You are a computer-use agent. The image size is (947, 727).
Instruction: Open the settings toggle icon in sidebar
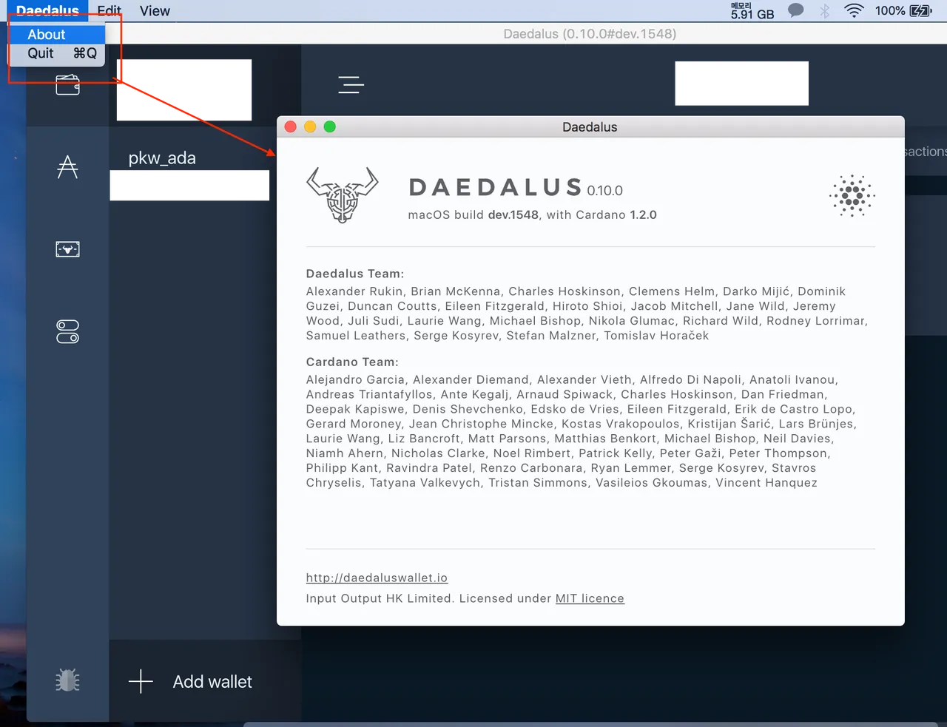click(67, 331)
